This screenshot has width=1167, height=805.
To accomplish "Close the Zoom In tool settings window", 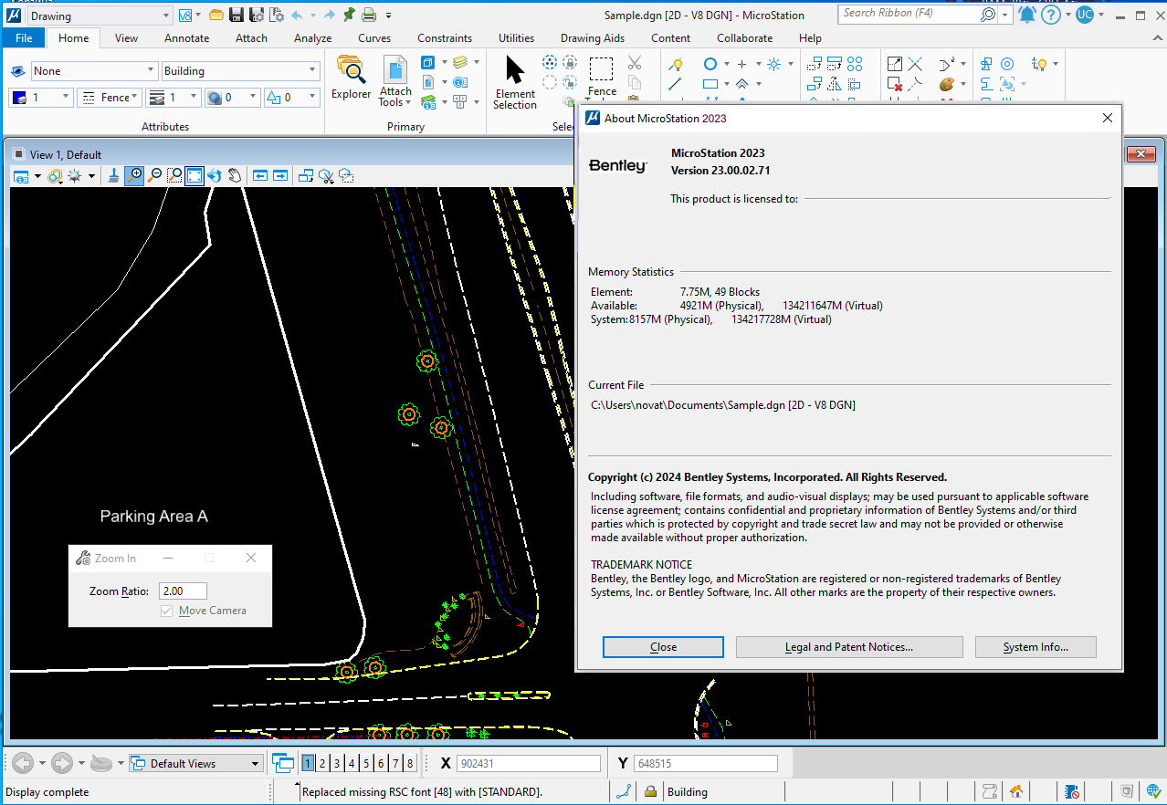I will [x=251, y=558].
